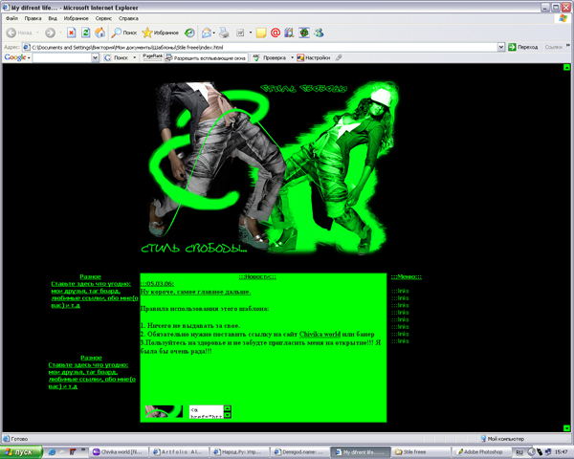Open the Edit button dropdown arrow
574x459 pixels.
pos(251,33)
